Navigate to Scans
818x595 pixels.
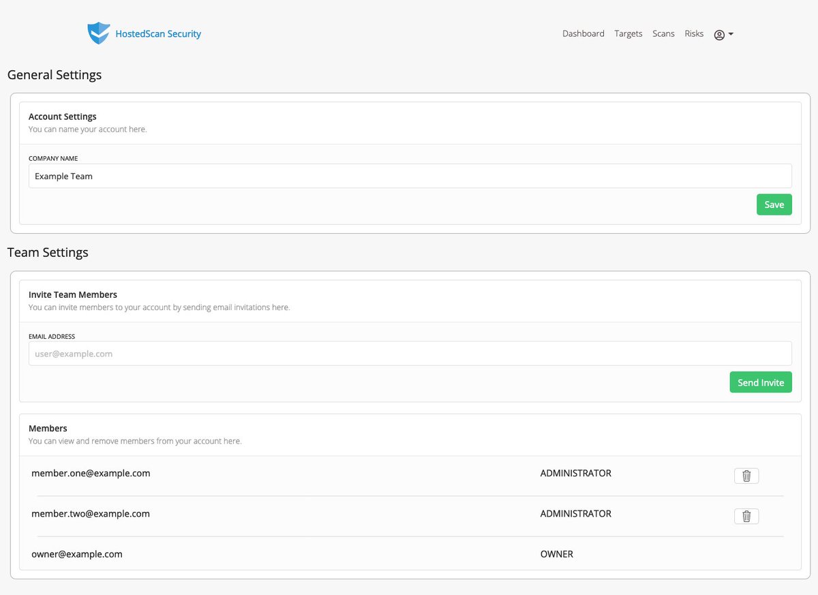(x=663, y=33)
